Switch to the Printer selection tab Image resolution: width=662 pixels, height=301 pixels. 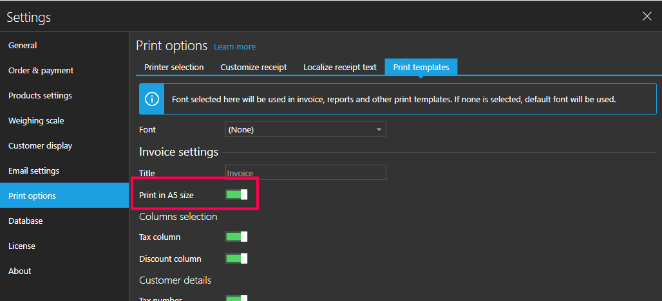[174, 67]
